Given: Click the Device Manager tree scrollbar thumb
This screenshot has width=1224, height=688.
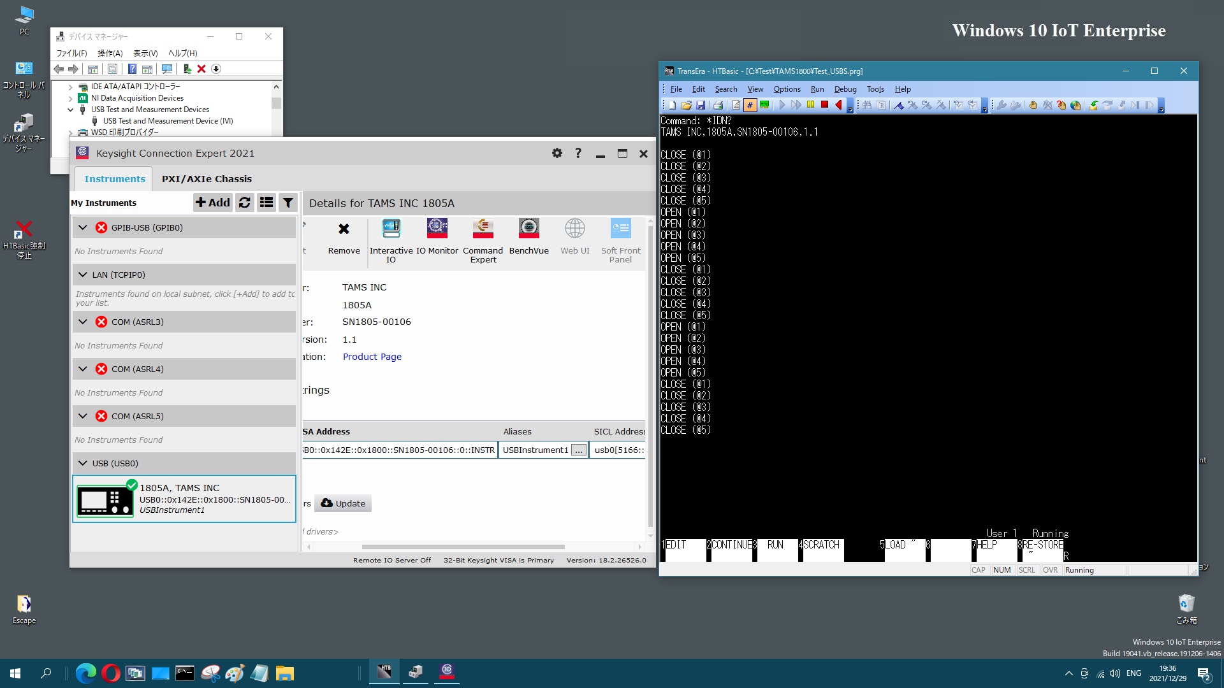Looking at the screenshot, I should (276, 103).
